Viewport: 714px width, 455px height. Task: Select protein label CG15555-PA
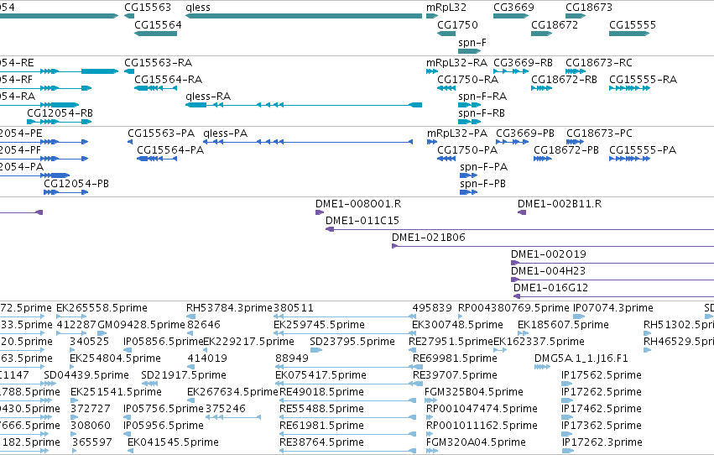(643, 149)
